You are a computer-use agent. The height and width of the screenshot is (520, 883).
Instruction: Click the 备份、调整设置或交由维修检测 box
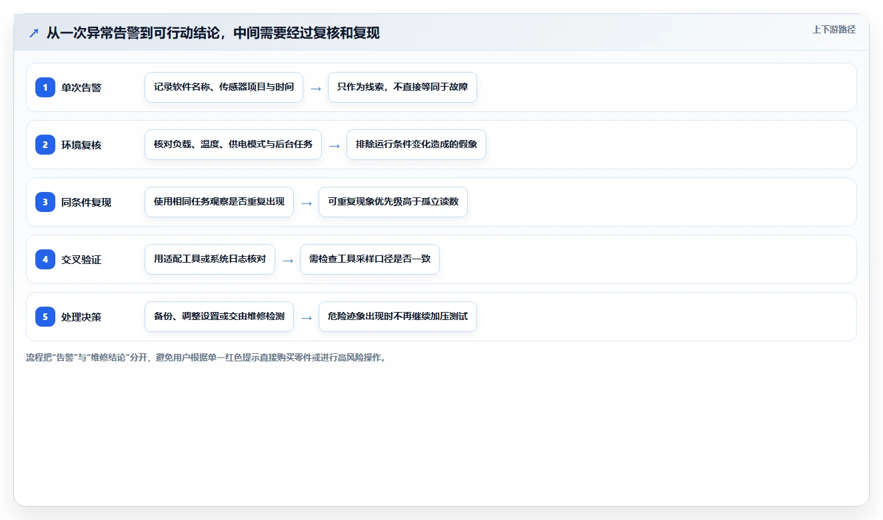pyautogui.click(x=219, y=317)
